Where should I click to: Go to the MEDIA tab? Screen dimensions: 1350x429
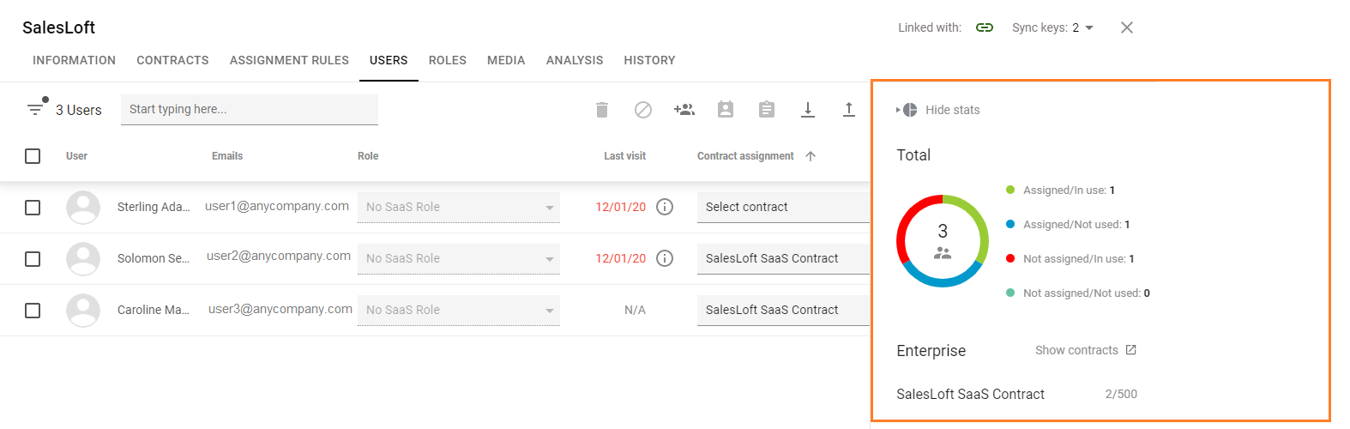click(x=506, y=60)
